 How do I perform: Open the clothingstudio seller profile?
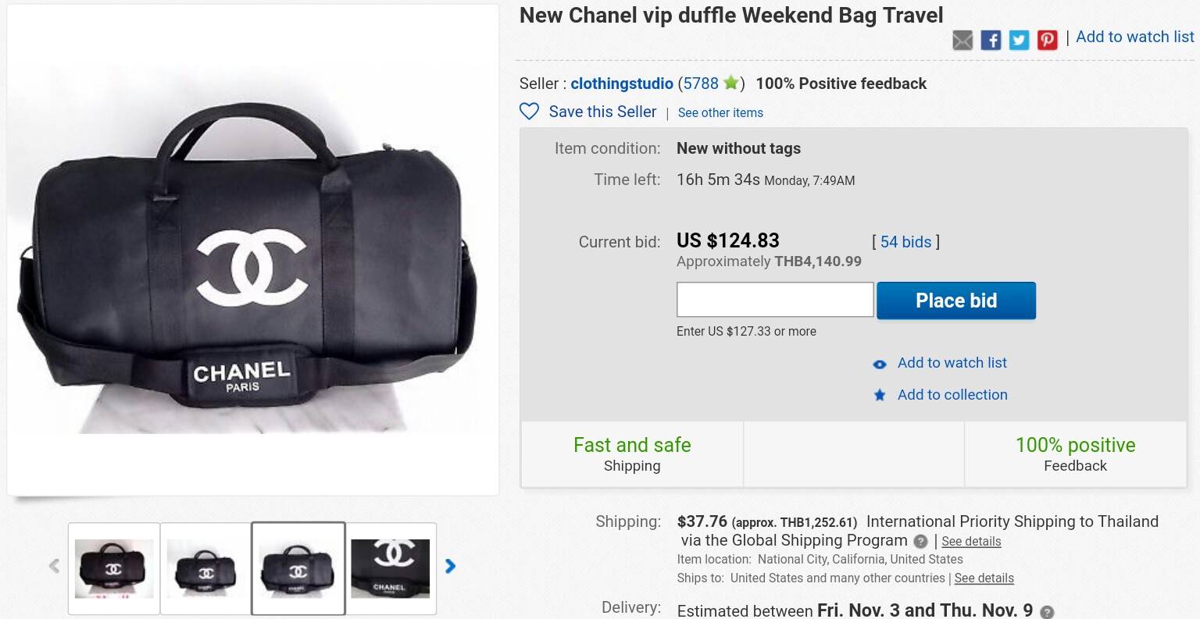click(x=621, y=84)
